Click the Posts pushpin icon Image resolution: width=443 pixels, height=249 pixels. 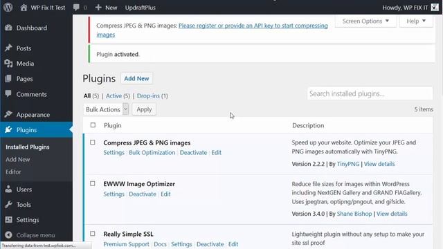(8, 48)
